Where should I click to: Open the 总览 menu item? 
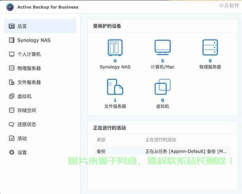(x=40, y=26)
